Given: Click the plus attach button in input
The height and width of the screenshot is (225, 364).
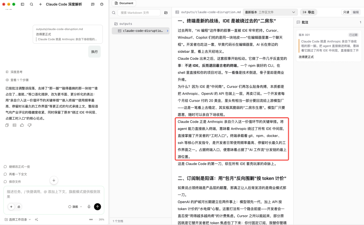Looking at the screenshot, I should click(11, 207).
